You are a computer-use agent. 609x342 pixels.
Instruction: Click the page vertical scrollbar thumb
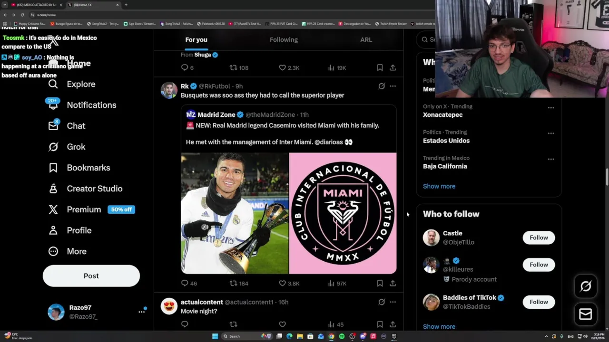(x=607, y=177)
